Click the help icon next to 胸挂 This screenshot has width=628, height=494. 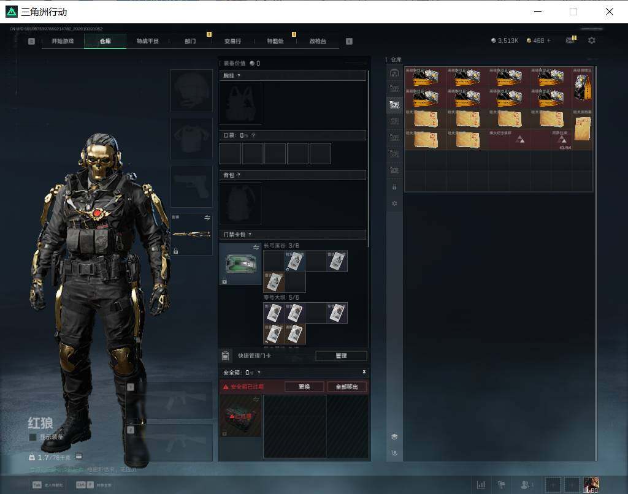pos(239,75)
